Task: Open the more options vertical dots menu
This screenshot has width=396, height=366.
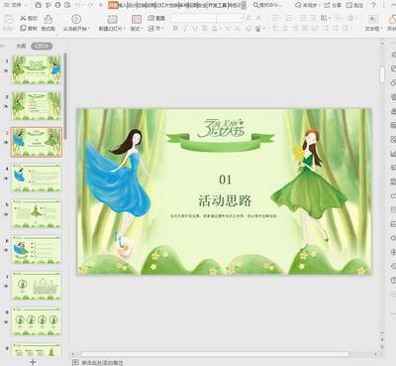Action: click(384, 5)
